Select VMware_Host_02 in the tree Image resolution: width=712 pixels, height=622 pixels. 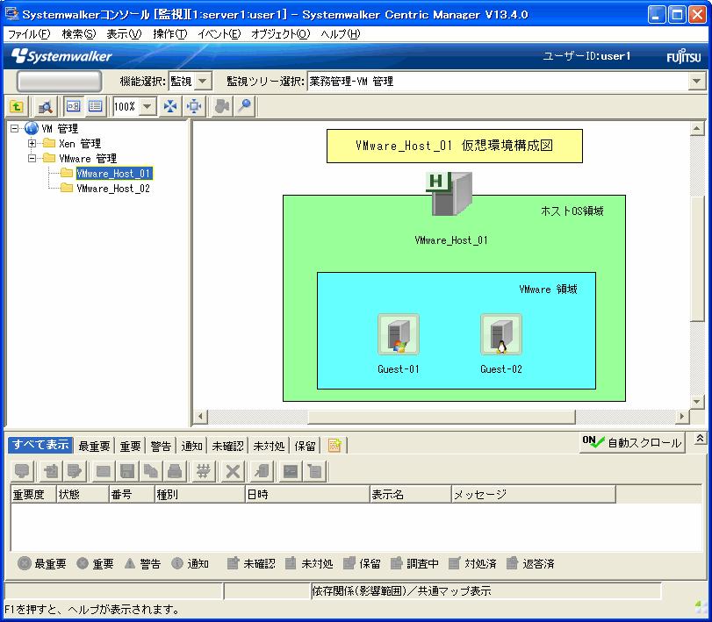point(113,189)
